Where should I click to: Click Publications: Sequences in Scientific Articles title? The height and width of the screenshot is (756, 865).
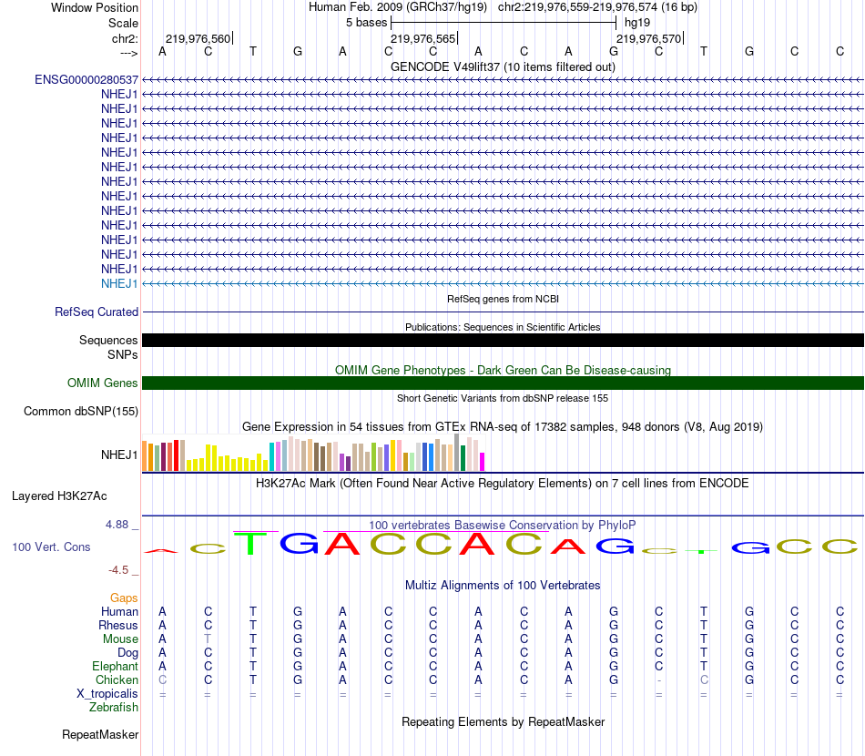[x=503, y=327]
